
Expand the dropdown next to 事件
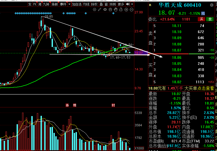click(x=69, y=4)
